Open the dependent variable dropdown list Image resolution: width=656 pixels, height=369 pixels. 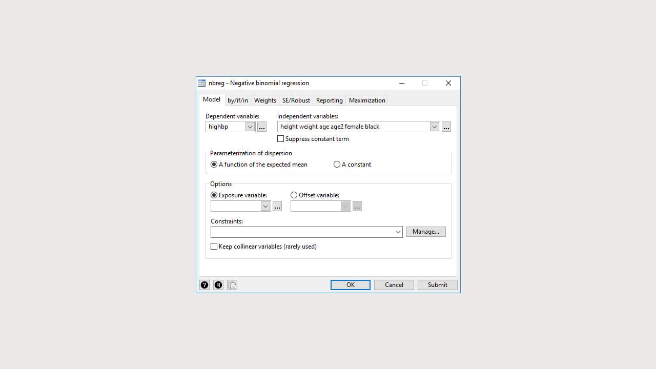tap(250, 127)
